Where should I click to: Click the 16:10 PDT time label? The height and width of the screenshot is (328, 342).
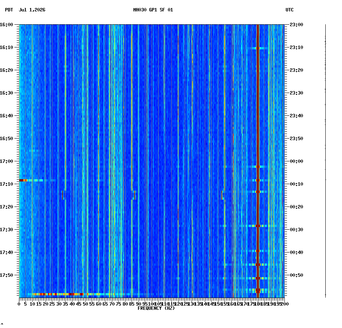point(6,47)
